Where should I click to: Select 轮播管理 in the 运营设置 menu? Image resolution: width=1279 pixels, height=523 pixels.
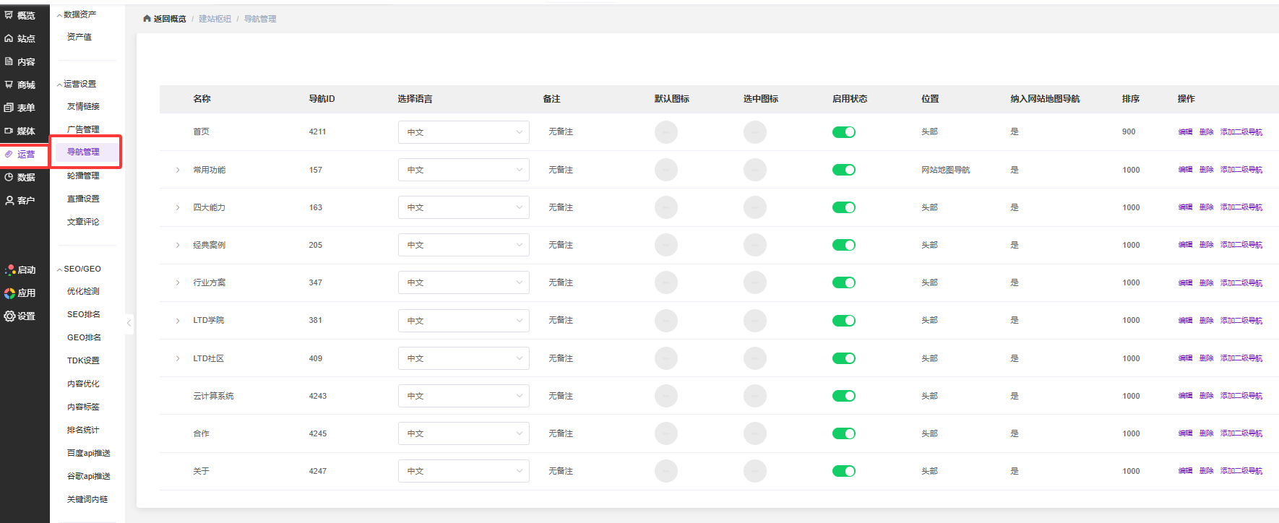click(x=83, y=176)
